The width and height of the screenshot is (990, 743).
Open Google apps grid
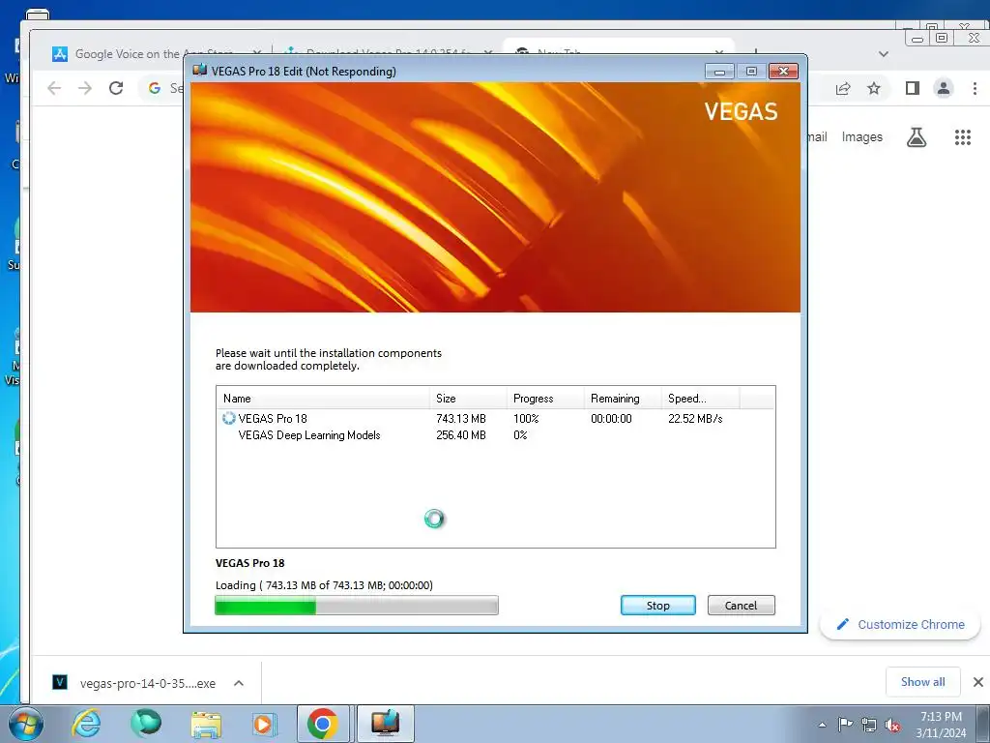(x=962, y=137)
